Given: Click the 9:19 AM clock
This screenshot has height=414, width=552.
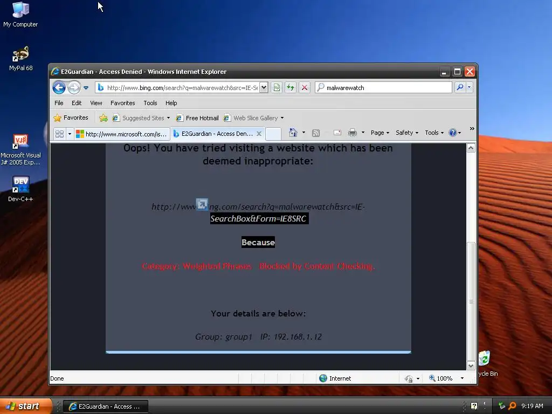Looking at the screenshot, I should (x=532, y=406).
